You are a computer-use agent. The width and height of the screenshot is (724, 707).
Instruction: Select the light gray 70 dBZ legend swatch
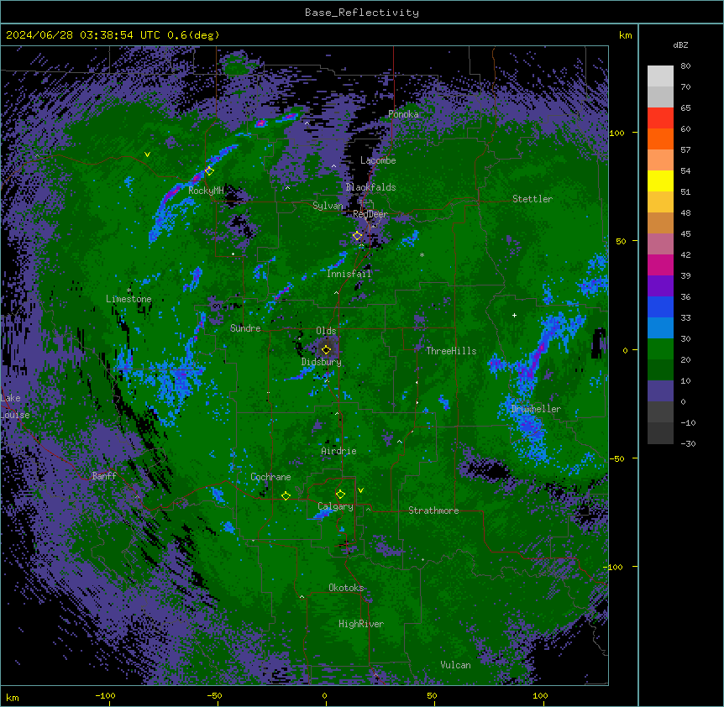click(660, 97)
